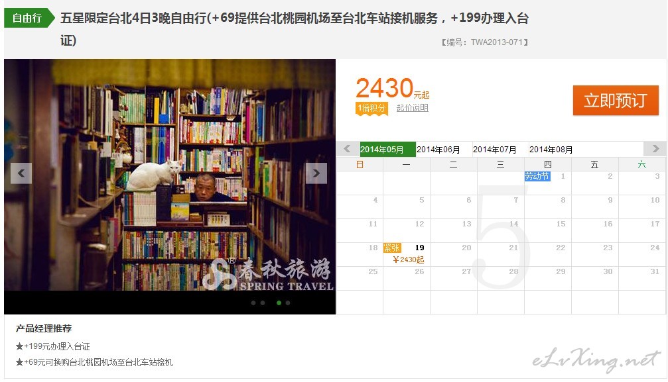
Task: Click the 自由行 green category tag
Action: click(29, 18)
